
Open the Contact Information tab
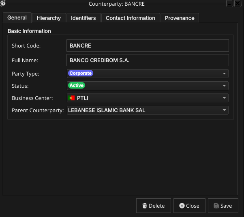tap(131, 18)
